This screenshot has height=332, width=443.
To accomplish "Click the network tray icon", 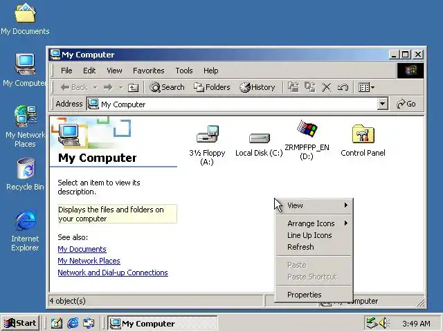I will click(372, 323).
